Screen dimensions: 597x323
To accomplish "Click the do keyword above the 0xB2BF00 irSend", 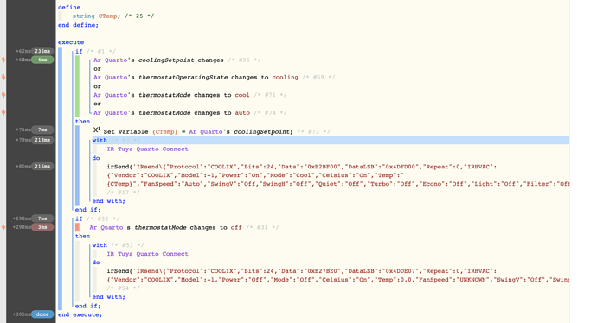I will pos(96,158).
